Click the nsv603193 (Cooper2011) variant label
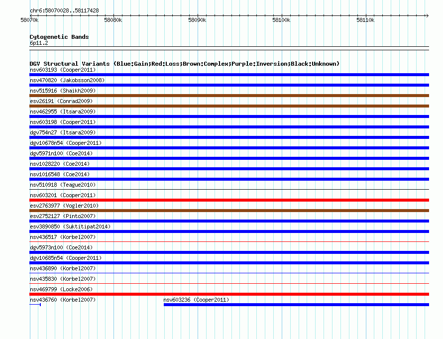 (x=63, y=70)
